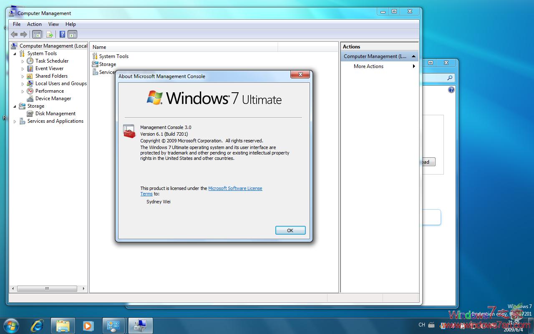Expand the Event Viewer node

[23, 69]
